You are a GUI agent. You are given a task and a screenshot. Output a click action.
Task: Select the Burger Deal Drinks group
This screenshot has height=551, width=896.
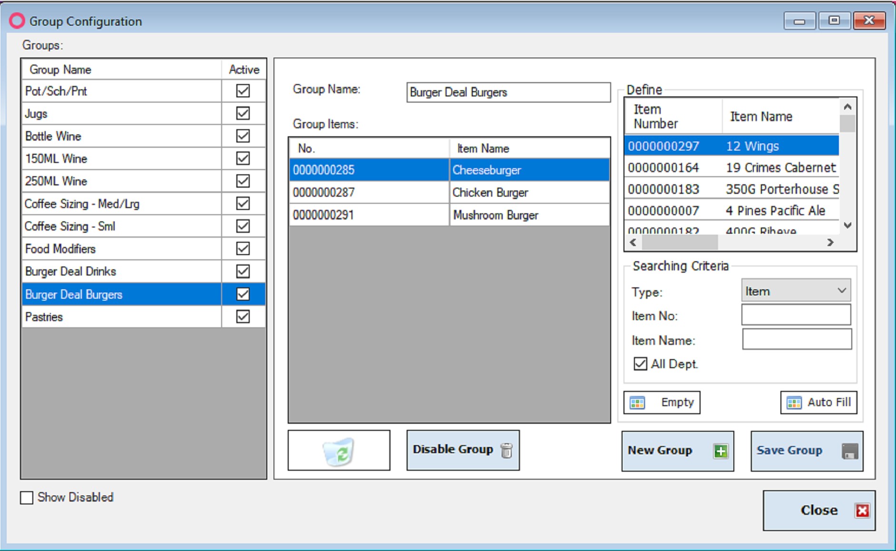coord(70,271)
